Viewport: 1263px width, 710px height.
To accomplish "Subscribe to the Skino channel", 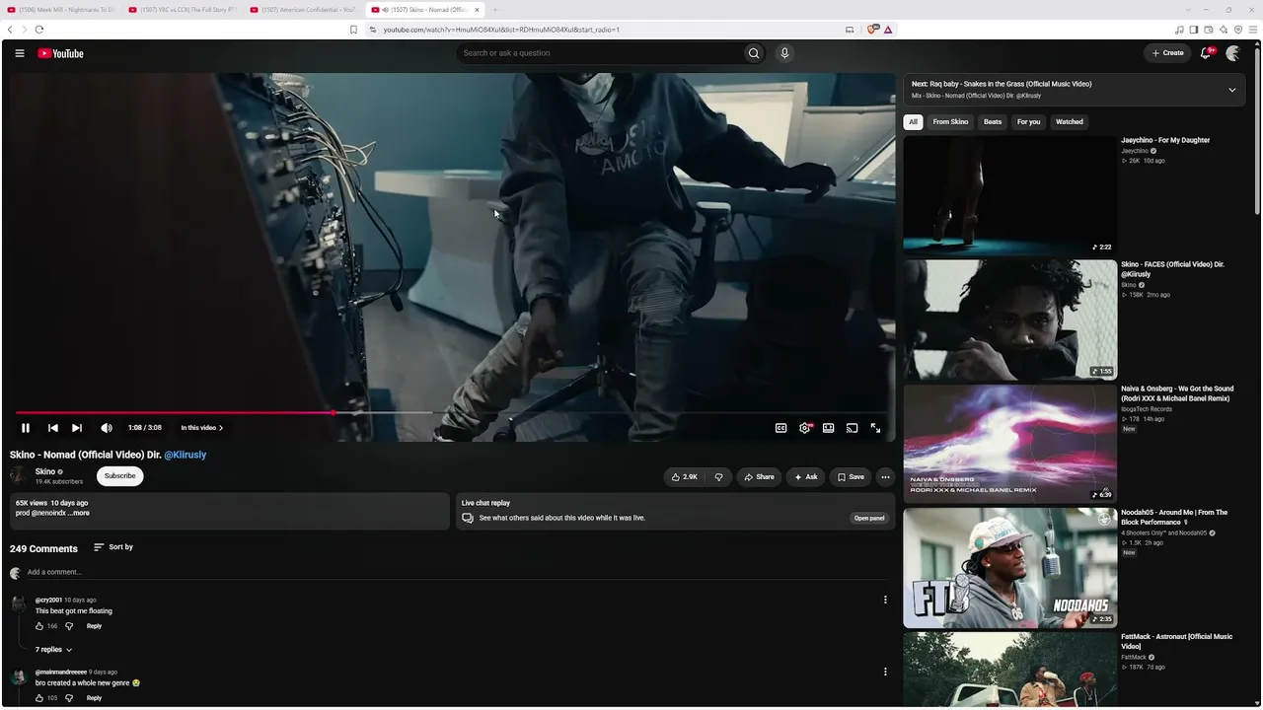I will coord(120,476).
